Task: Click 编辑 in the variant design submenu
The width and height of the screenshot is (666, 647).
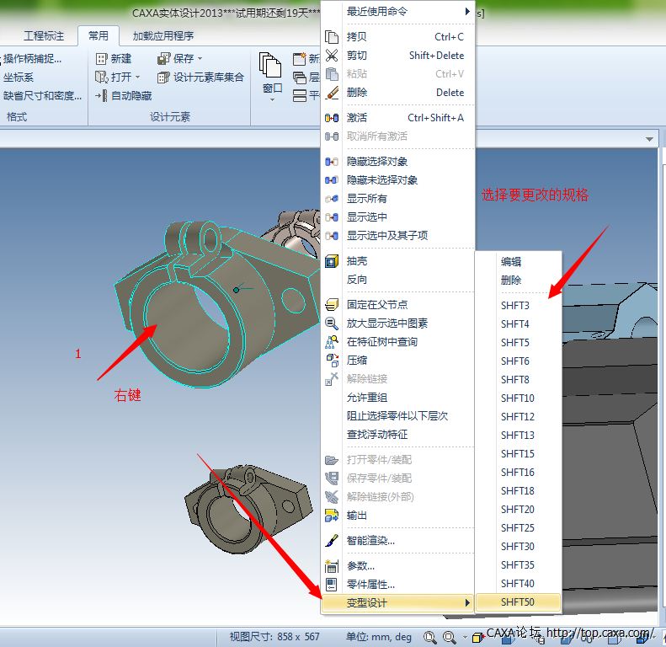Action: 511,262
